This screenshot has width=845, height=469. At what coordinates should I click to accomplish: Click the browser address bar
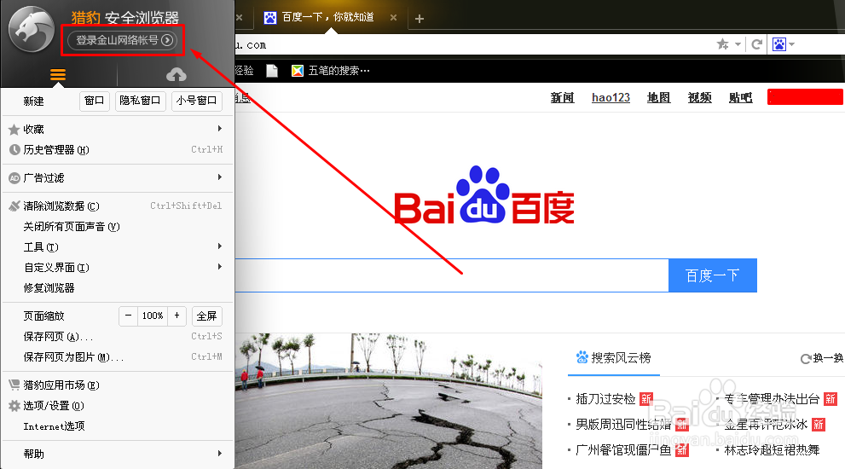coord(472,44)
